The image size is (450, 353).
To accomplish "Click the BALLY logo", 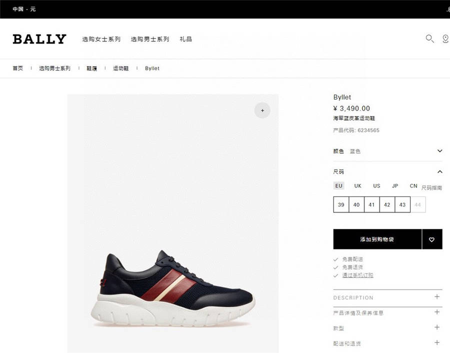I will pos(39,39).
